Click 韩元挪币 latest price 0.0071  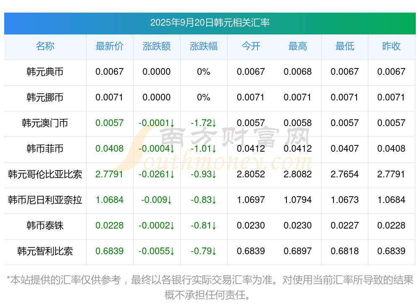[x=109, y=97]
